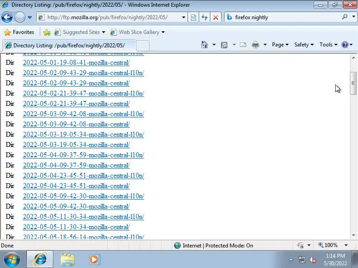Click the Add to Favorites Bar icon

coord(47,32)
